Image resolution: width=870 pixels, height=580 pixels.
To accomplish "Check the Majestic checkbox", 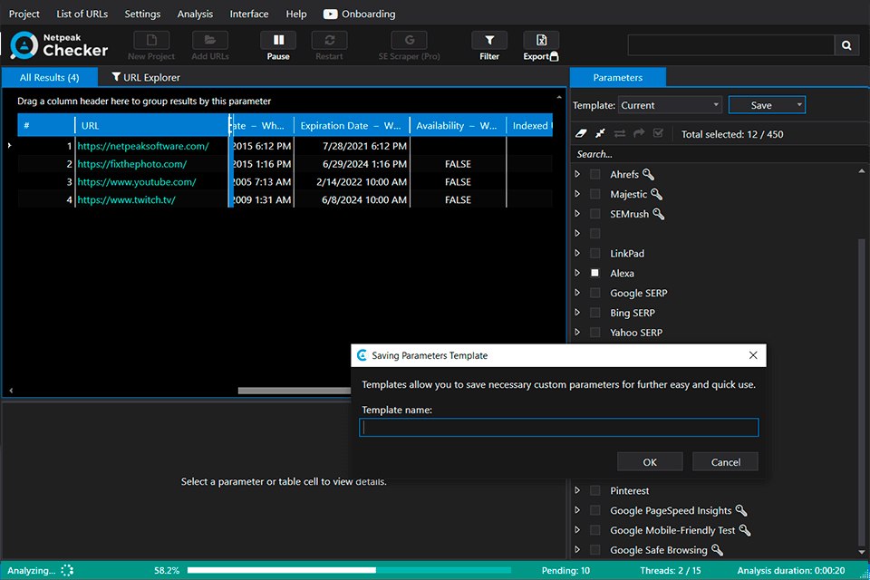I will pyautogui.click(x=595, y=194).
